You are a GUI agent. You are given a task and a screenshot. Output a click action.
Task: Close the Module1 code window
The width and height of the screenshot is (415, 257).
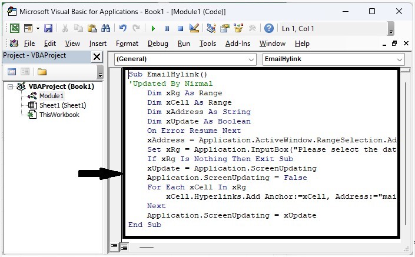point(406,43)
